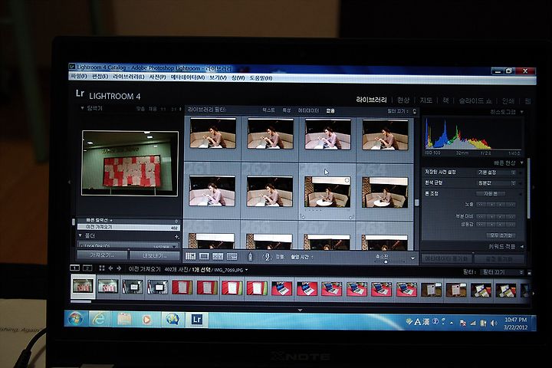552x368 pixels.
Task: Click the thumbnail size slider handle
Action: click(x=386, y=261)
